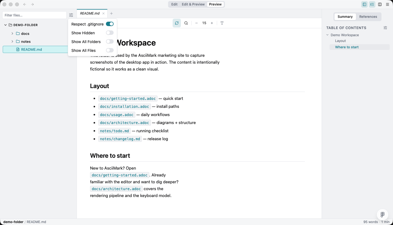Click the refresh preview icon
Screen dimensions: 393x225
pyautogui.click(x=177, y=23)
